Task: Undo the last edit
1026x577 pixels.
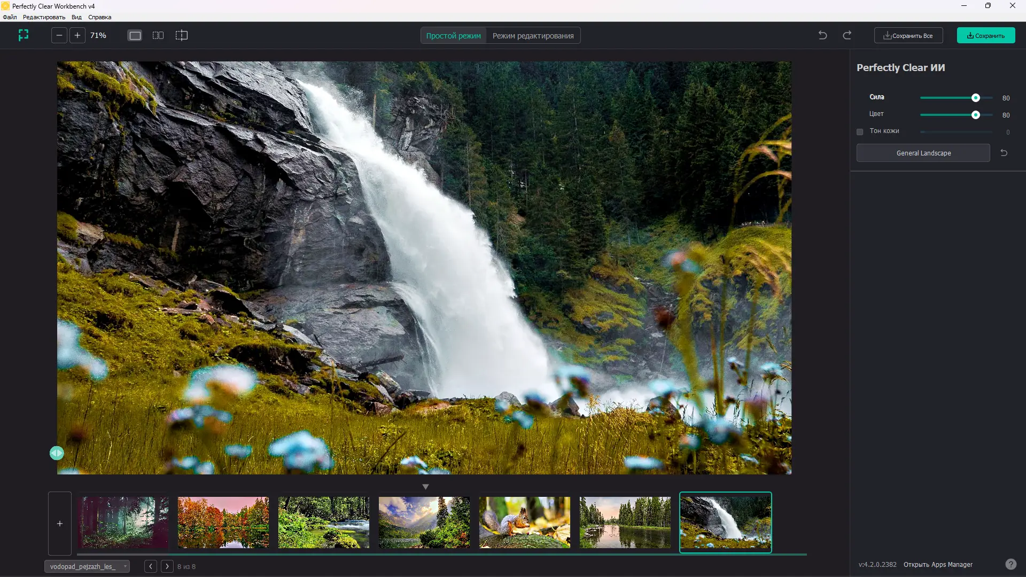Action: (x=822, y=35)
